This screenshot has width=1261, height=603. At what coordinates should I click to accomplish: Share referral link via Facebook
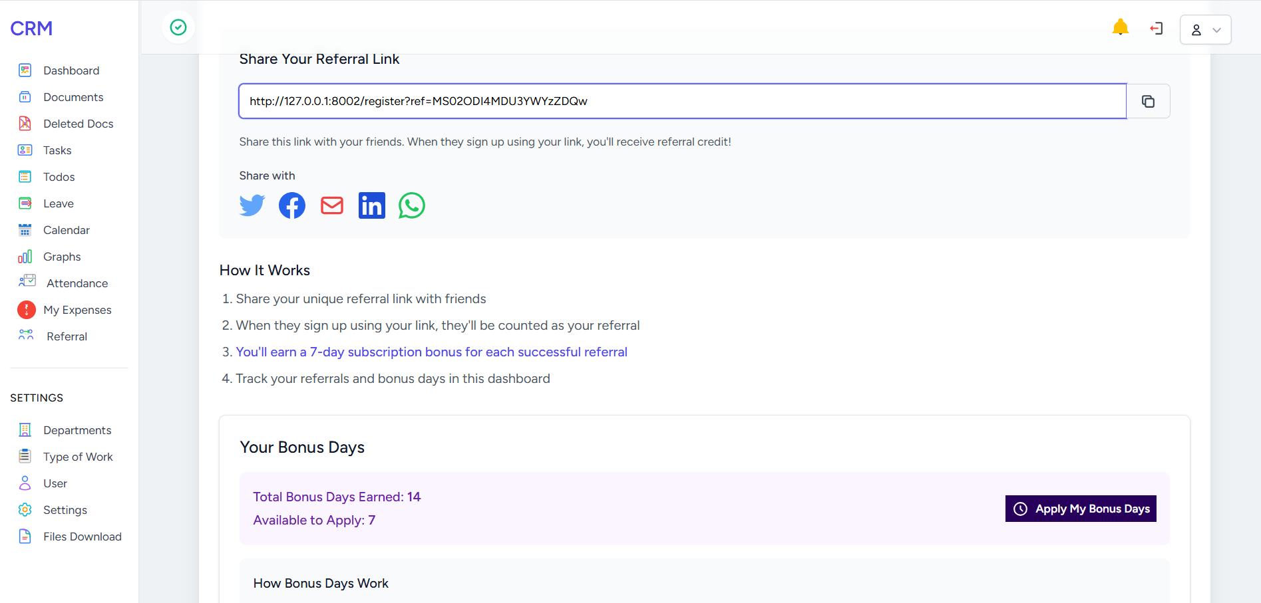[x=292, y=205]
